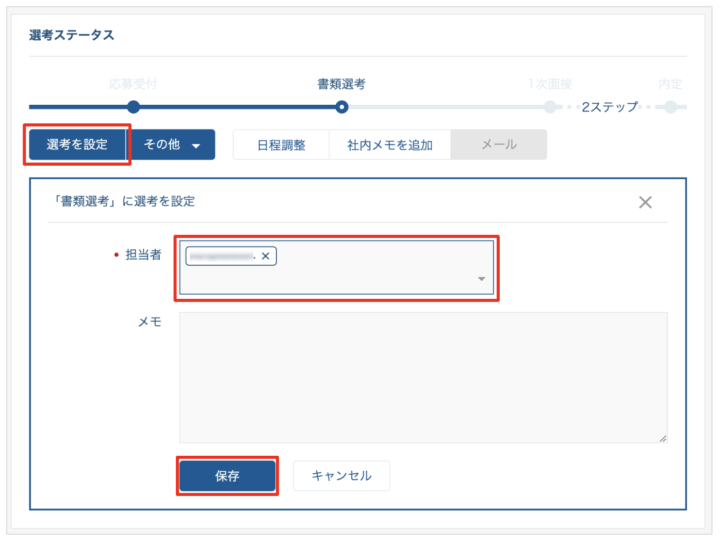Click into the メモ text area
The width and height of the screenshot is (721, 544).
423,377
